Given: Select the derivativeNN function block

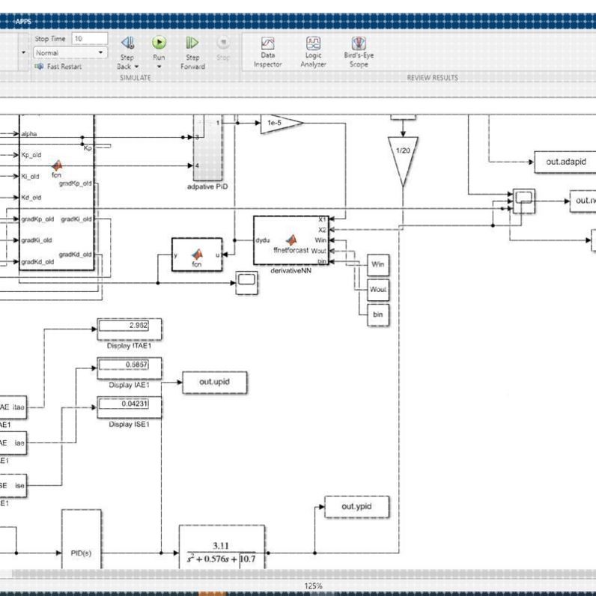Looking at the screenshot, I should [291, 240].
